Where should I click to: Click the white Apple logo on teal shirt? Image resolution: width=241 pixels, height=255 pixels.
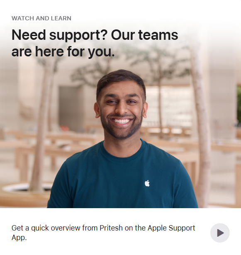[x=147, y=183]
